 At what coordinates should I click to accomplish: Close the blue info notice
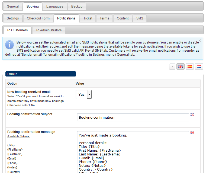(200, 41)
